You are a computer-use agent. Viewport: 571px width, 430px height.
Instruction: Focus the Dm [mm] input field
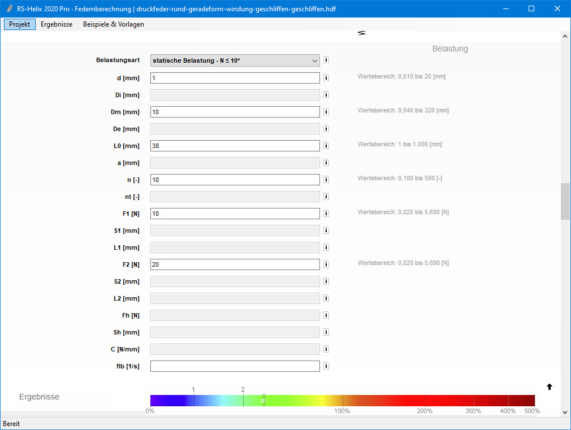click(235, 112)
